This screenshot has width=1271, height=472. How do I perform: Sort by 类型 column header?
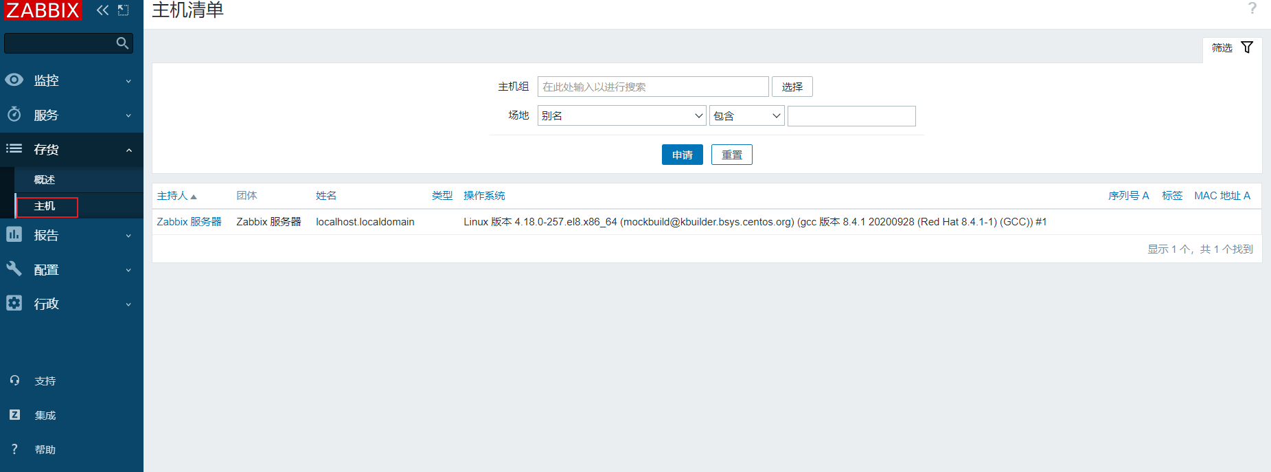(442, 196)
